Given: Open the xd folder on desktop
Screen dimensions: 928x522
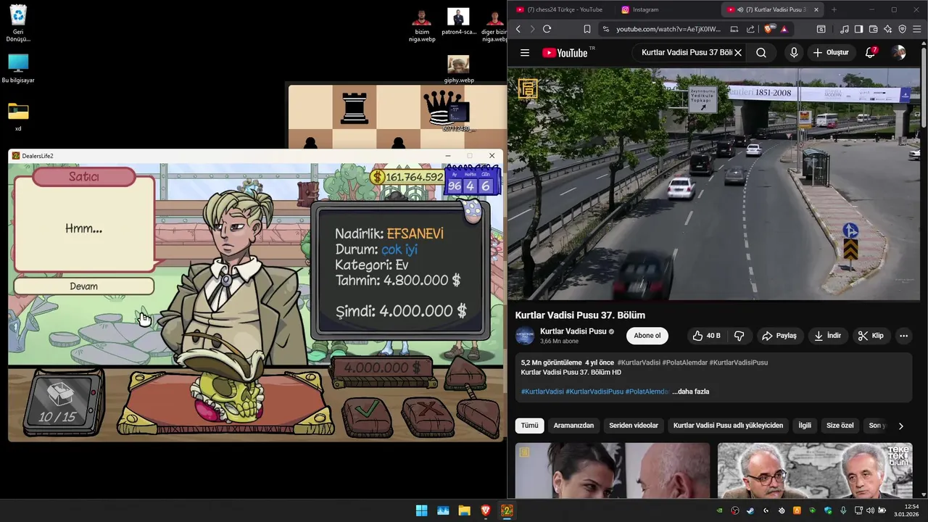Looking at the screenshot, I should [x=18, y=117].
